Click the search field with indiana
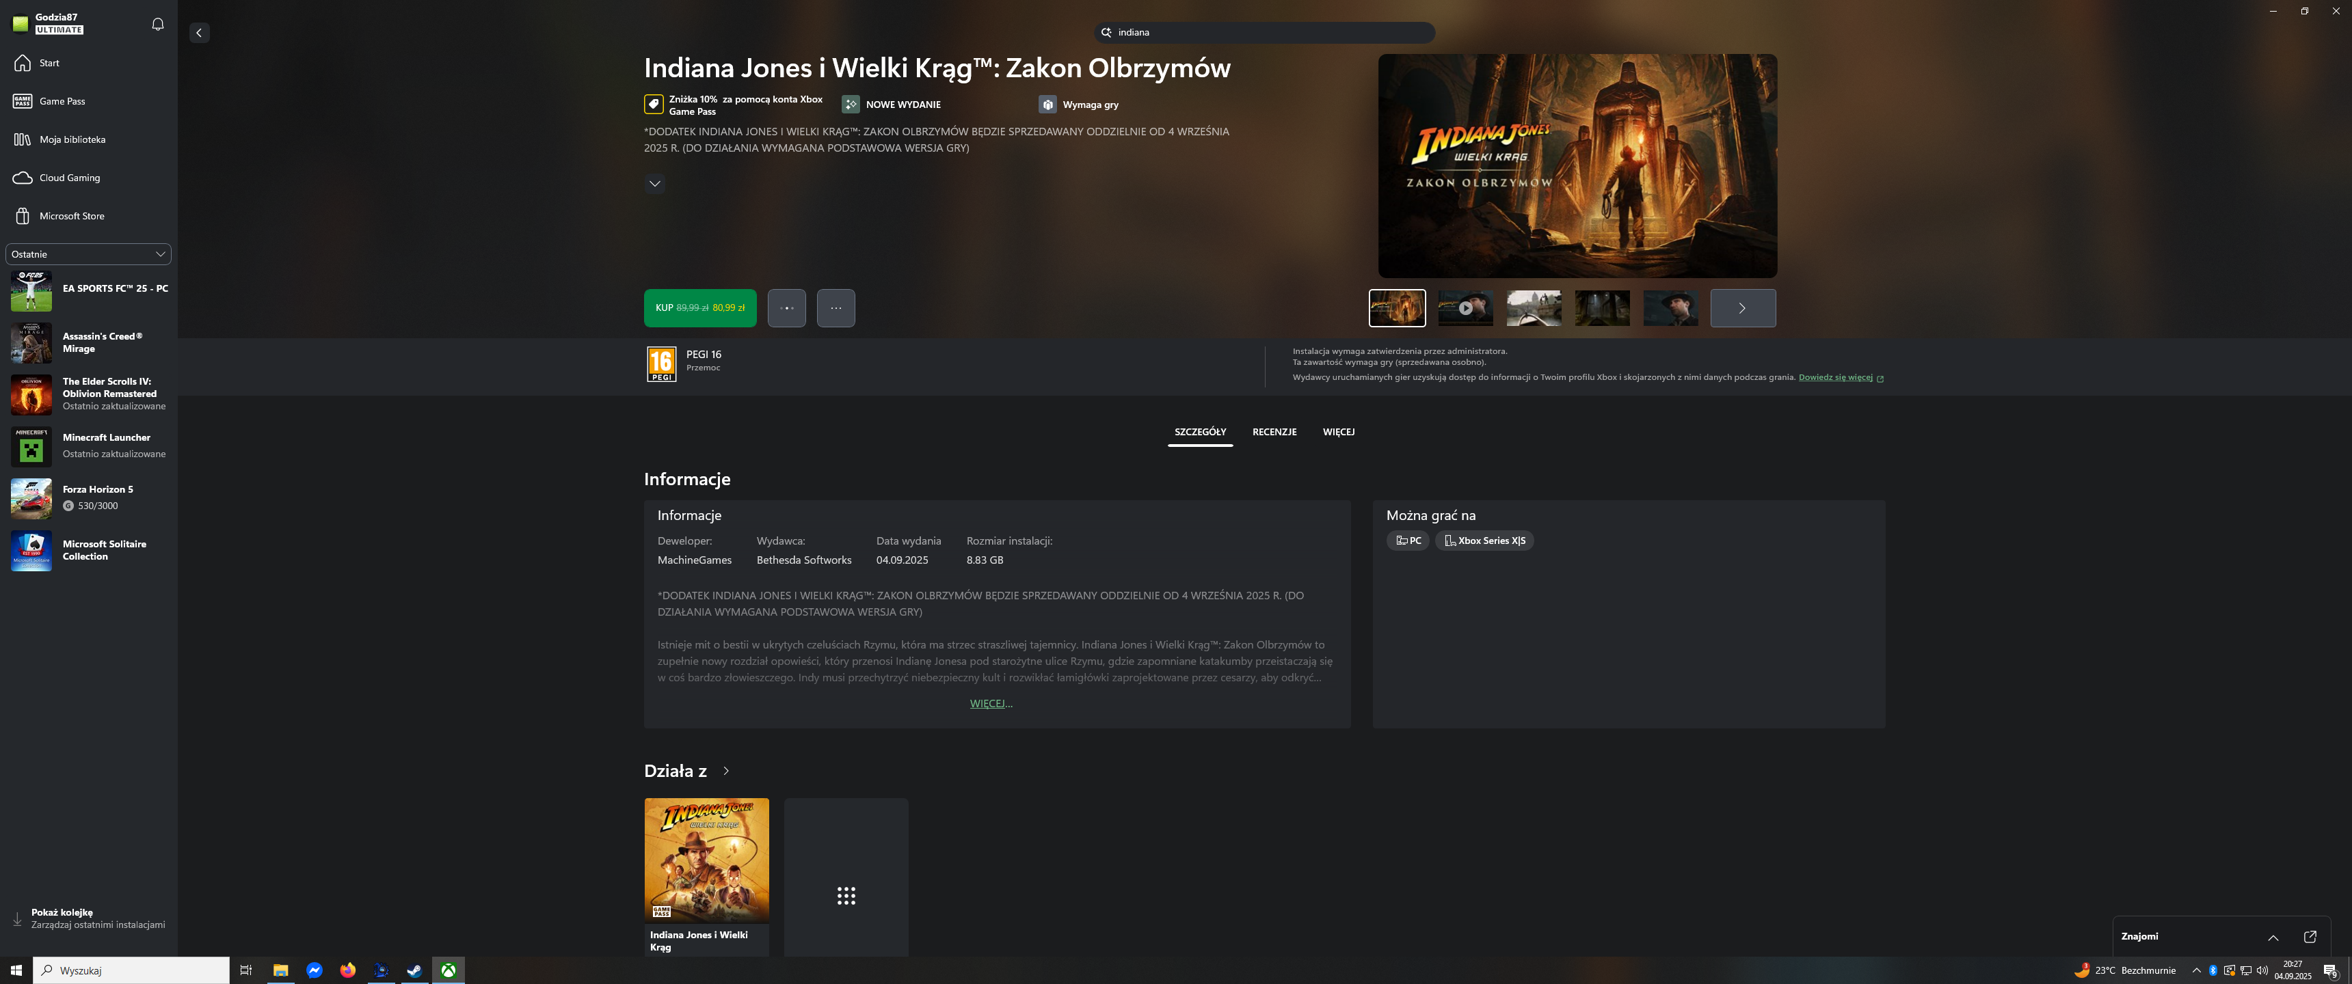Screen dimensions: 2352x984 coord(1265,32)
